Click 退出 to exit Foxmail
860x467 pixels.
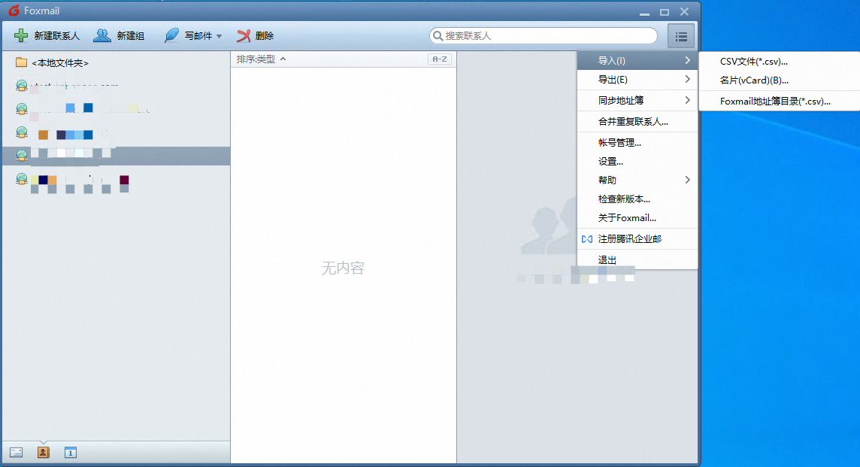click(x=637, y=259)
